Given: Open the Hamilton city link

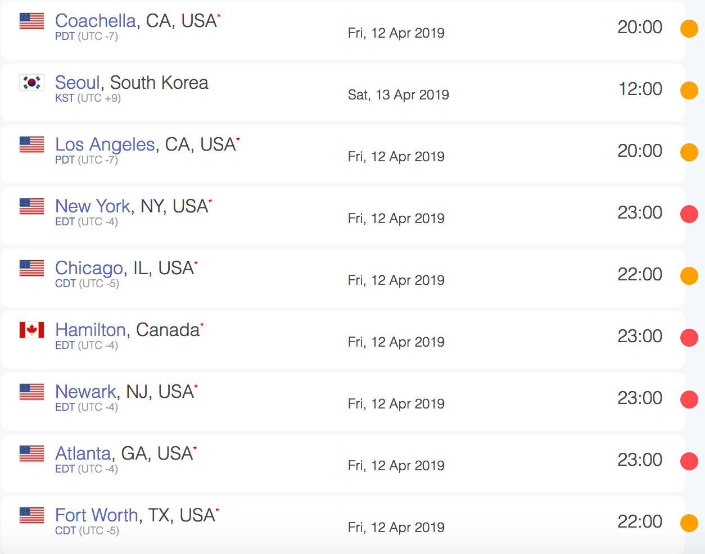Looking at the screenshot, I should click(91, 330).
